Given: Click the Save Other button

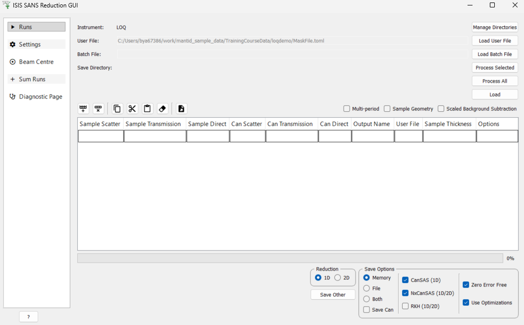Looking at the screenshot, I should pos(333,295).
